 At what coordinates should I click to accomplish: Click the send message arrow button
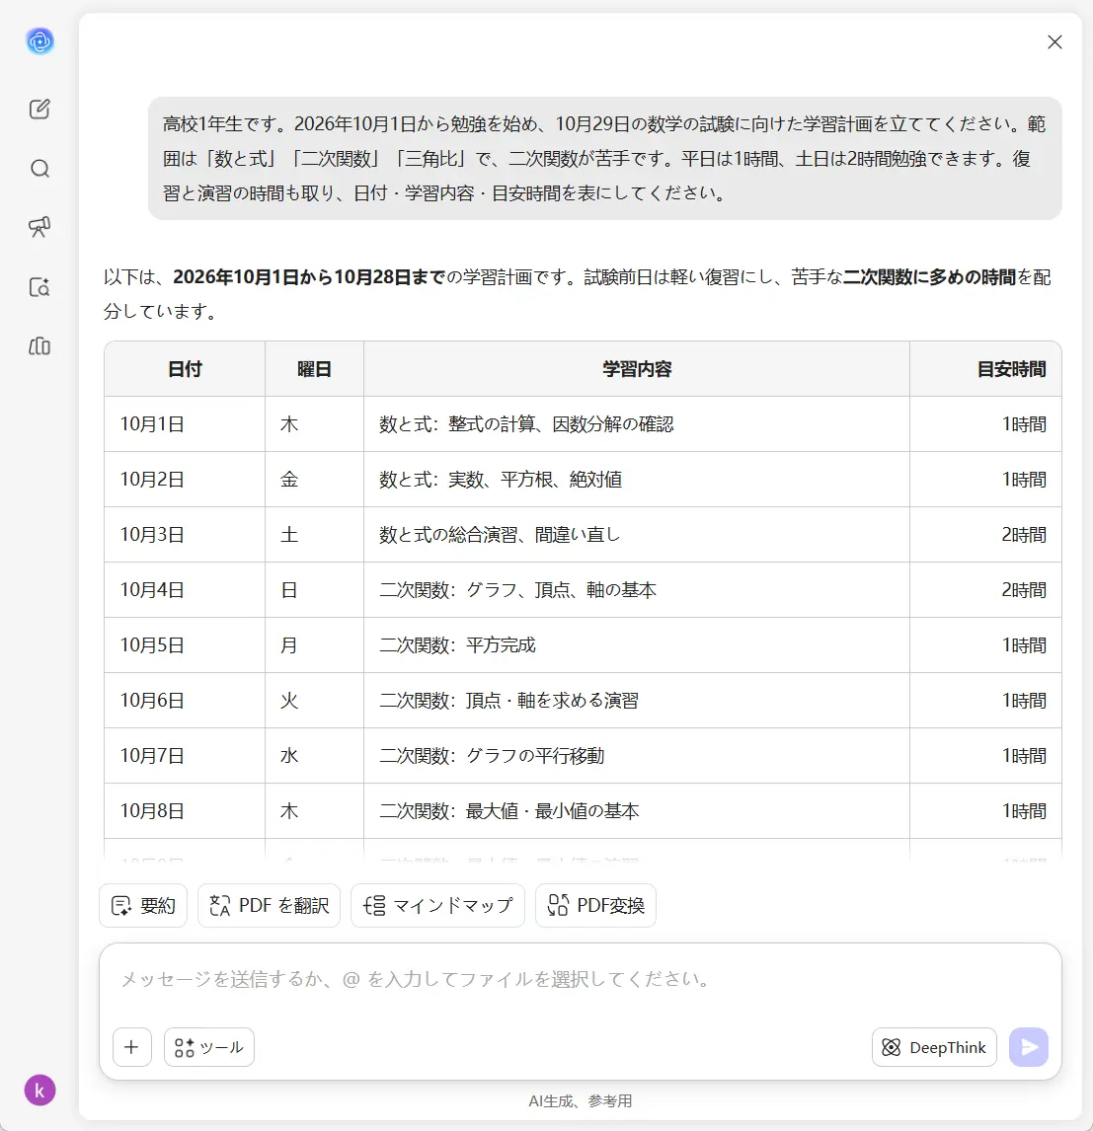pos(1029,1046)
